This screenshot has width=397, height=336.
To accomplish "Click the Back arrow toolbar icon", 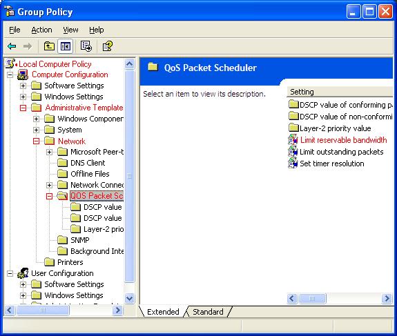I will click(12, 46).
